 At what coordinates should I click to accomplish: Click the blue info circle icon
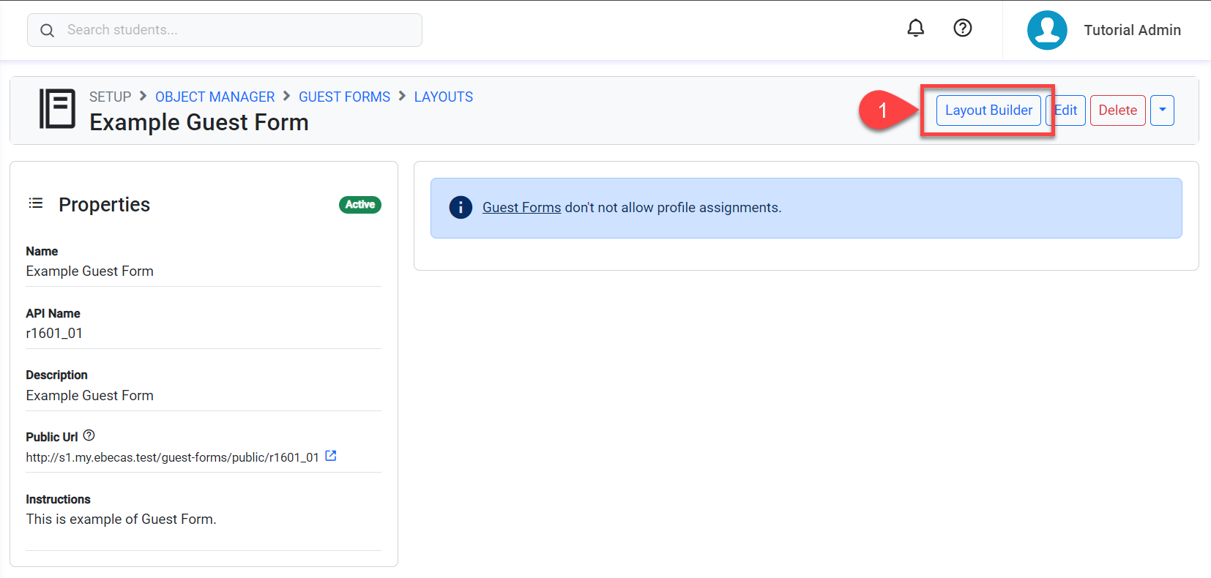tap(461, 208)
